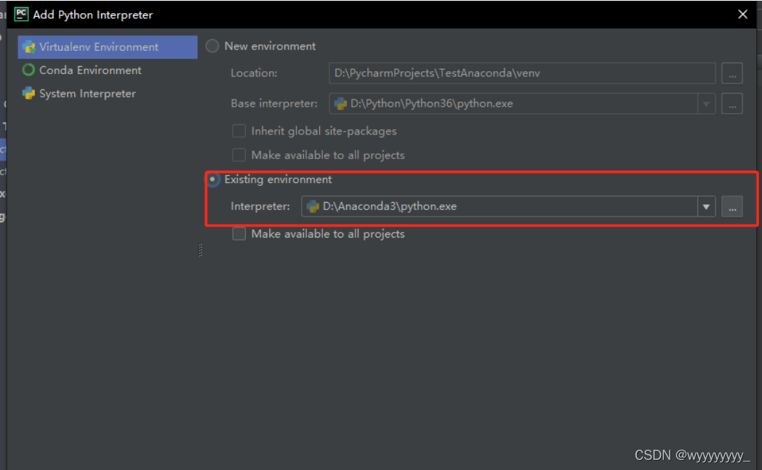Screen dimensions: 762x470
Task: Browse for Base interpreter with ellipsis button
Action: (x=732, y=104)
